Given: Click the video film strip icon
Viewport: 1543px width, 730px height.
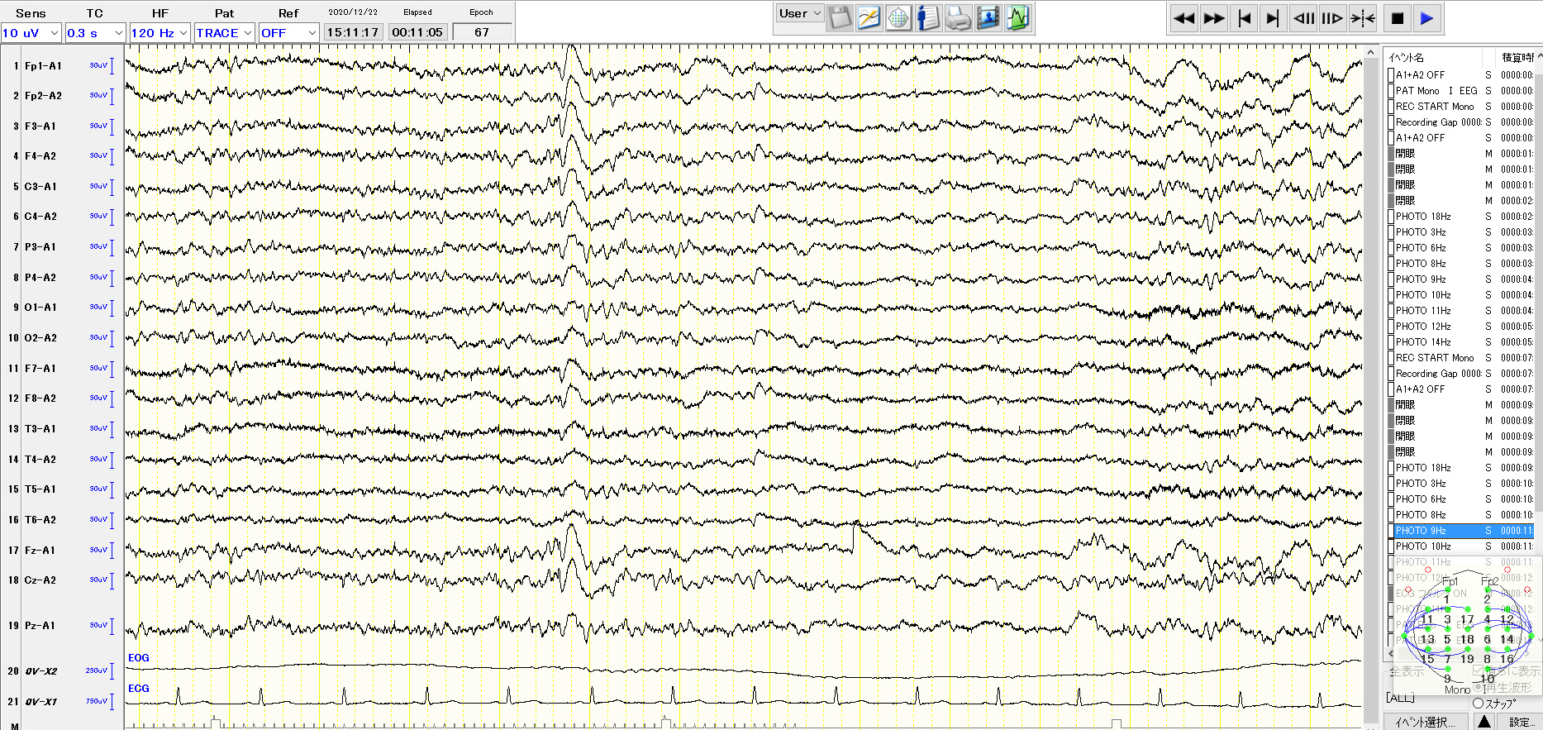Looking at the screenshot, I should [988, 17].
